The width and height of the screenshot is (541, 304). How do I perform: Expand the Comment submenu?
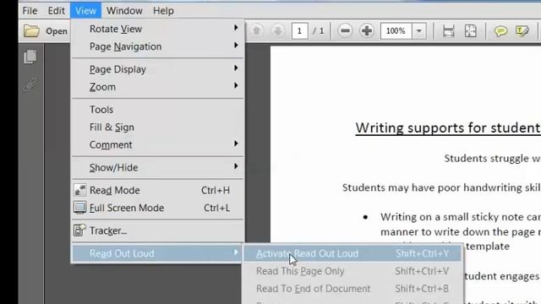pos(236,144)
